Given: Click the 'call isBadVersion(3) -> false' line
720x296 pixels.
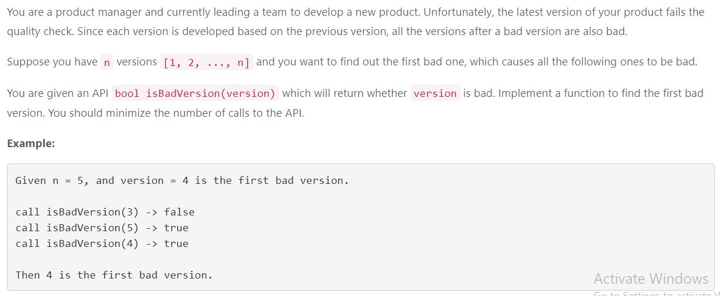Looking at the screenshot, I should (105, 212).
